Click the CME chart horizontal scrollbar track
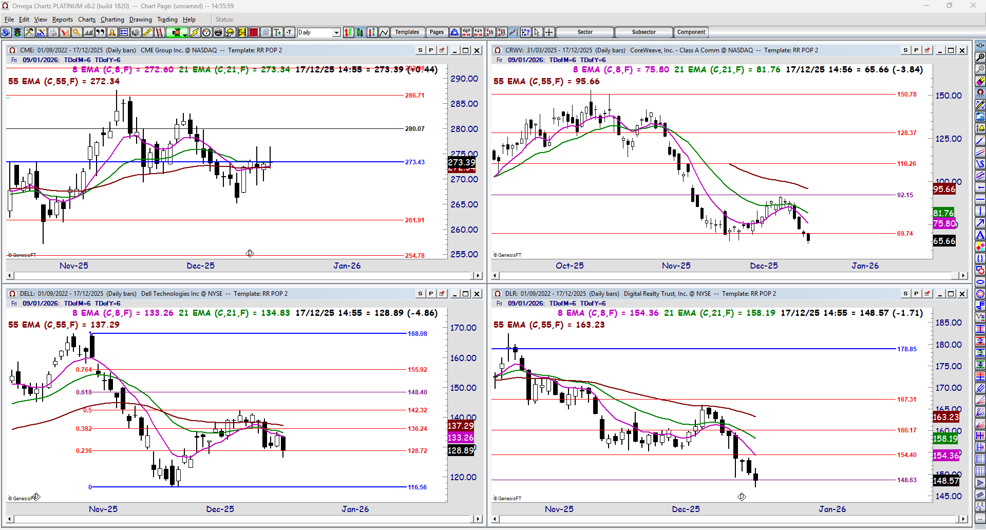The height and width of the screenshot is (530, 986). [x=244, y=276]
